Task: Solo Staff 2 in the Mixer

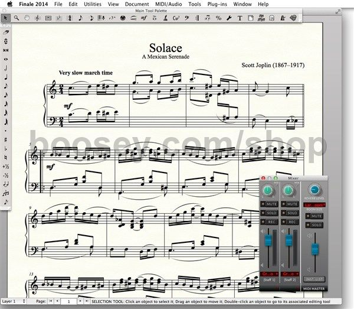Action: tap(290, 213)
